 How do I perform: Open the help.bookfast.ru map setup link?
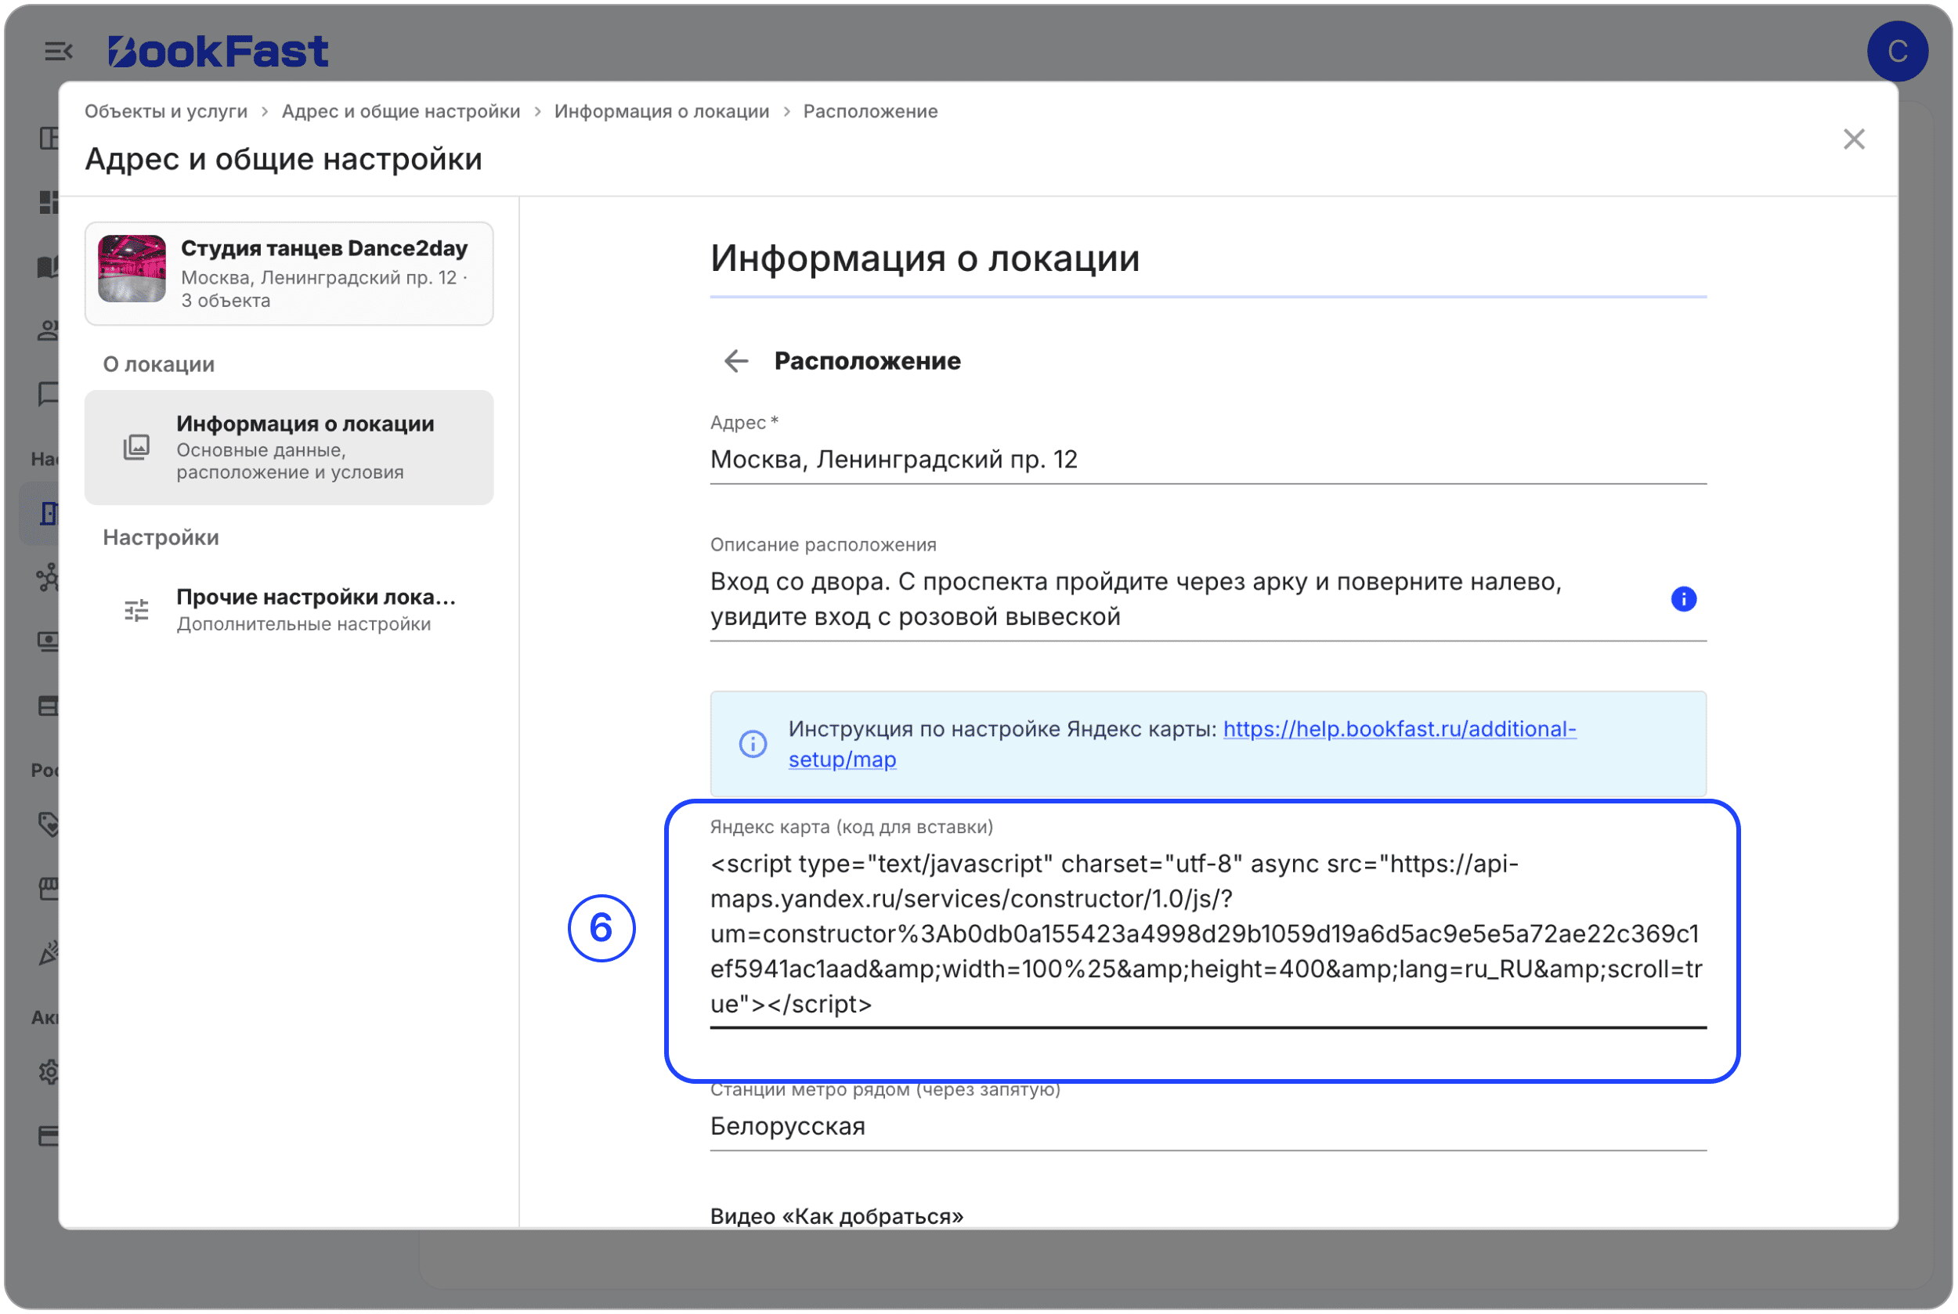click(x=1182, y=744)
